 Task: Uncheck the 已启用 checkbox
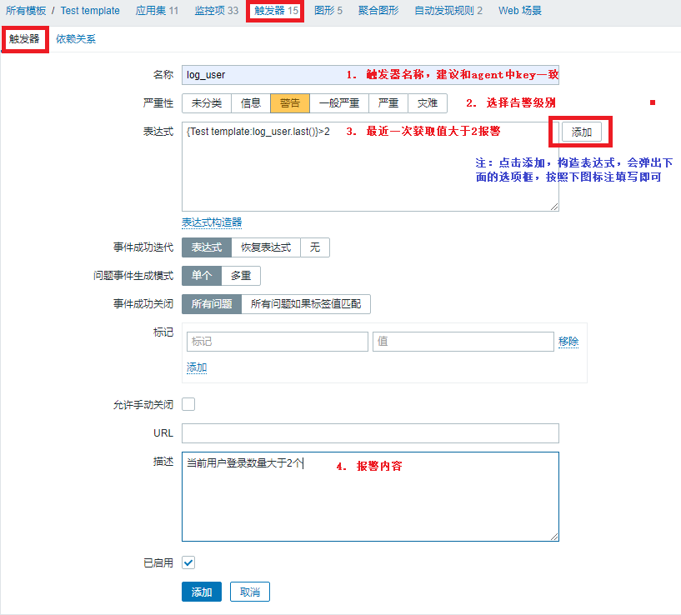(188, 562)
